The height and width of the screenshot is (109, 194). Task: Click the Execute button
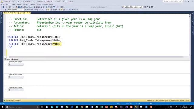click(x=29, y=9)
